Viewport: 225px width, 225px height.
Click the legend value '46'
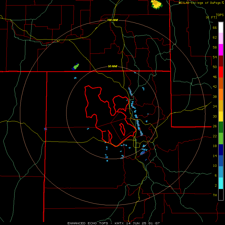tap(215, 77)
